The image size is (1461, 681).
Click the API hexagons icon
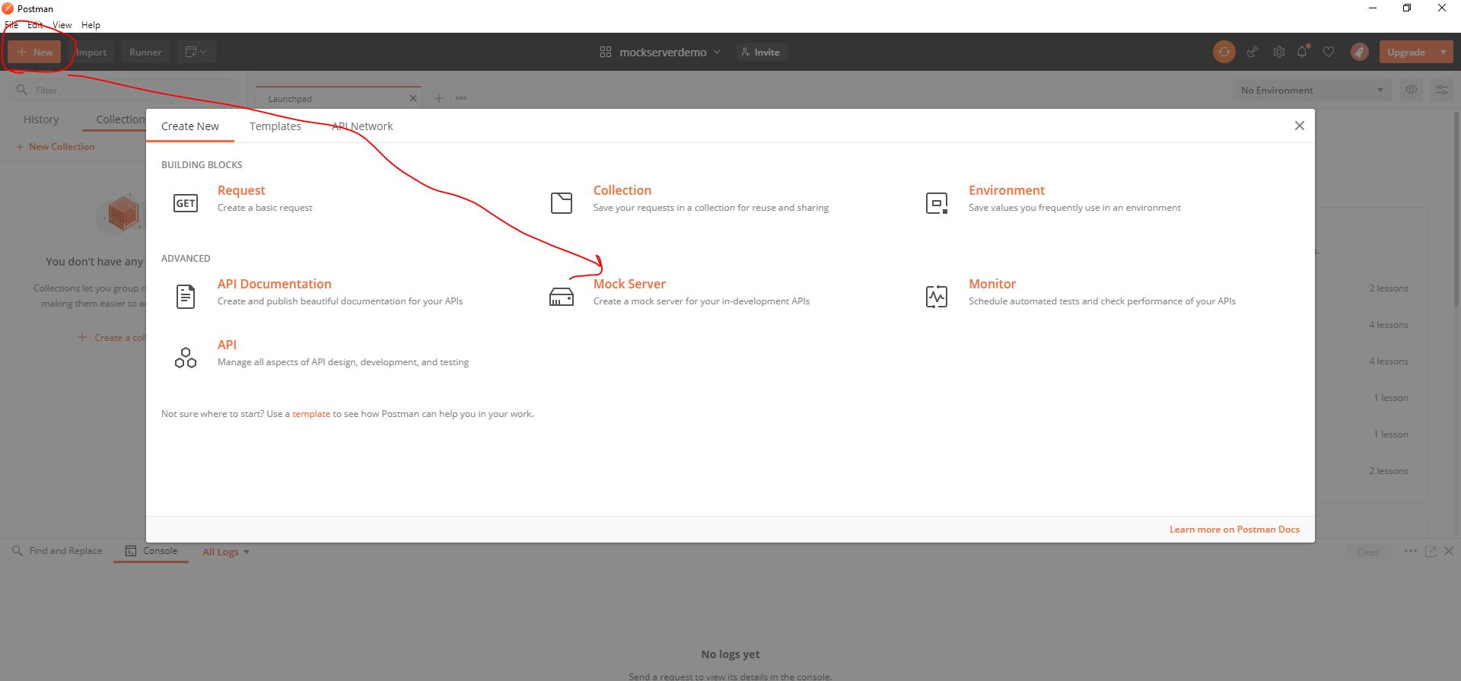click(x=186, y=358)
